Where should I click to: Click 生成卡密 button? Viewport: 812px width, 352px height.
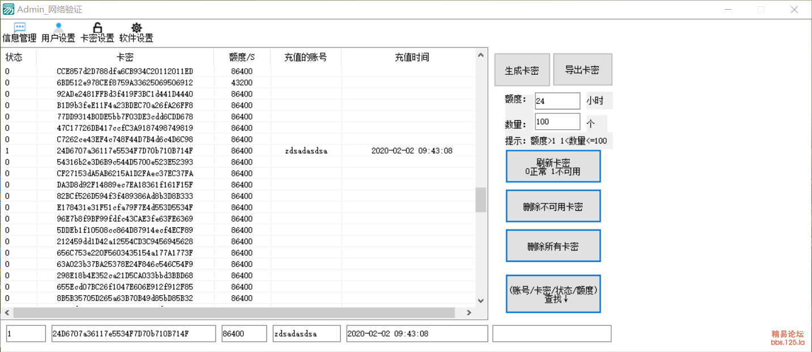click(522, 70)
